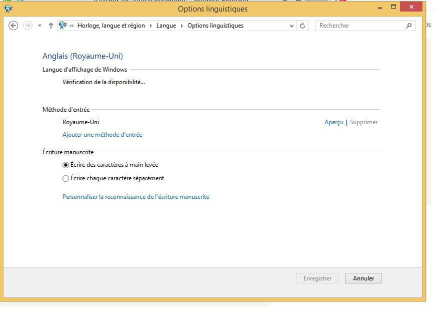
Task: Click the magnifier icon in search box
Action: tap(408, 26)
